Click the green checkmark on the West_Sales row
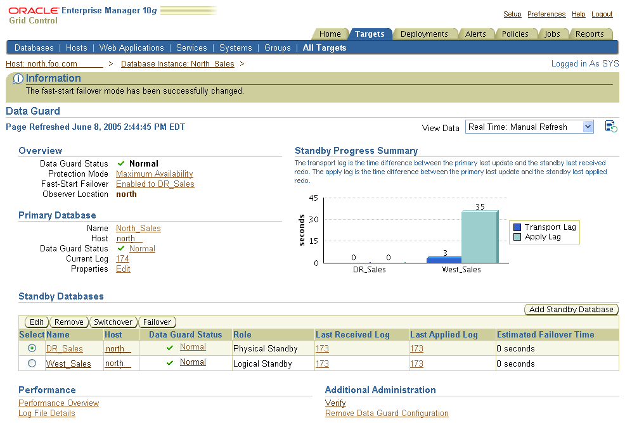 pos(169,363)
